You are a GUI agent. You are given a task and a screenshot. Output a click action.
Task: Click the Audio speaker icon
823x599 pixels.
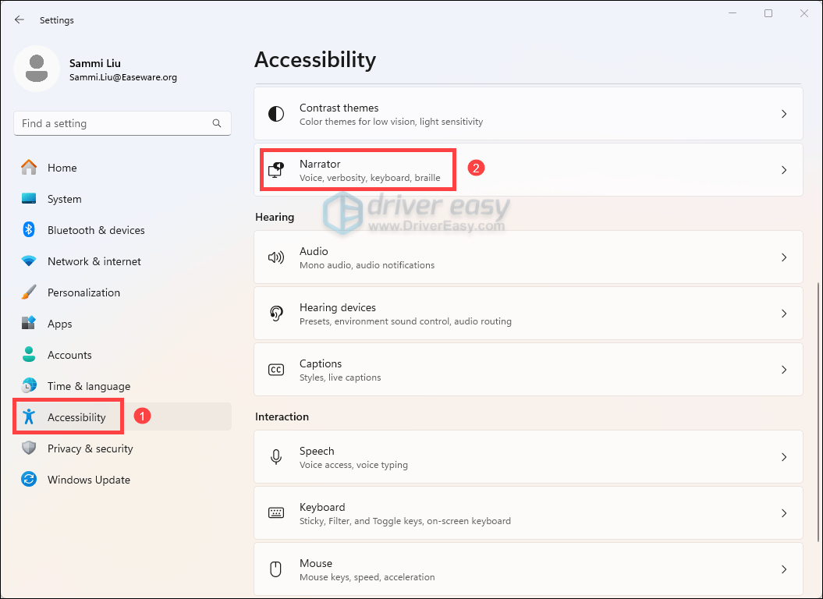pyautogui.click(x=276, y=257)
